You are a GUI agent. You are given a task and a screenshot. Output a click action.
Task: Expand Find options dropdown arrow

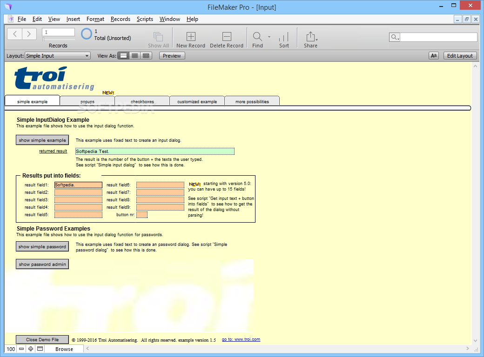[x=269, y=37]
